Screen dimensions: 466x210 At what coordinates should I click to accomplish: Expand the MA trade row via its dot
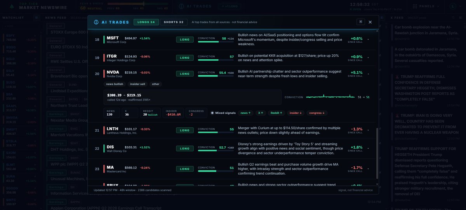click(368, 169)
